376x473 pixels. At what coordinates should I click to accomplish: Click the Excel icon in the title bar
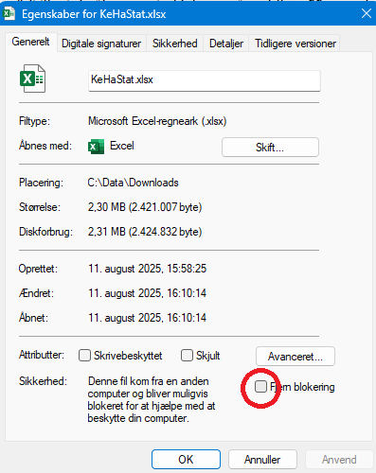(9, 13)
